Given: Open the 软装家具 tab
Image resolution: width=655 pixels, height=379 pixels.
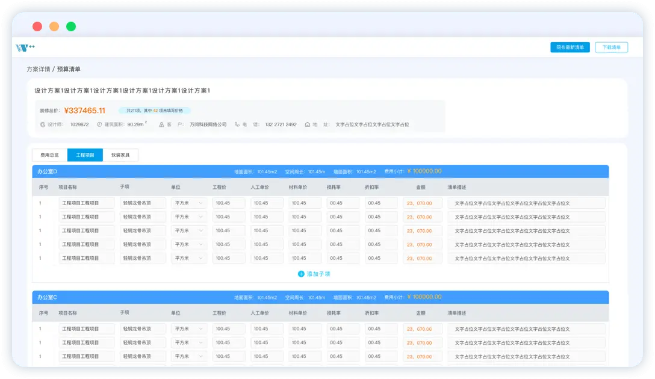Looking at the screenshot, I should point(120,155).
